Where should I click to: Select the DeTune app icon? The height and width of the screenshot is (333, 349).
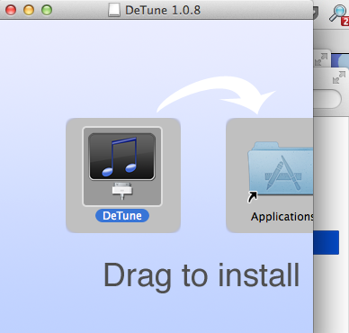[x=122, y=166]
